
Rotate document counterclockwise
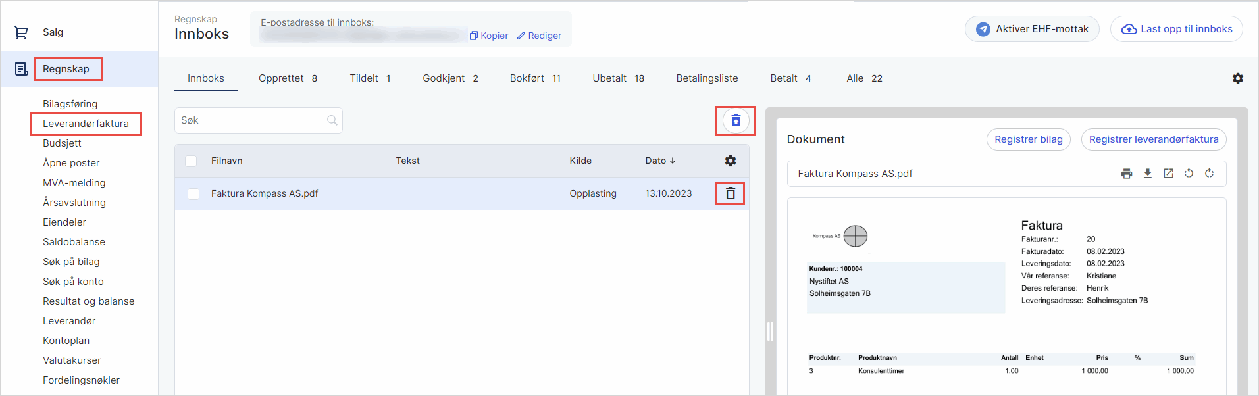1189,174
